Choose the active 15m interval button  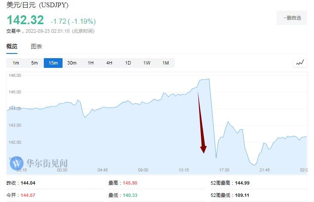click(x=53, y=63)
